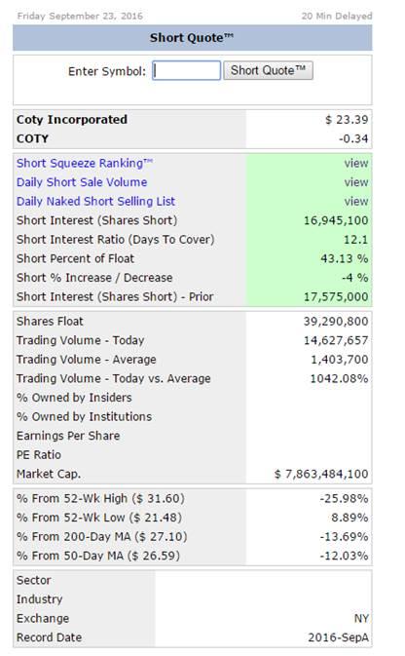Screen dimensions: 405x656
Task: Open the Short Squeeze Ranking link
Action: (85, 163)
